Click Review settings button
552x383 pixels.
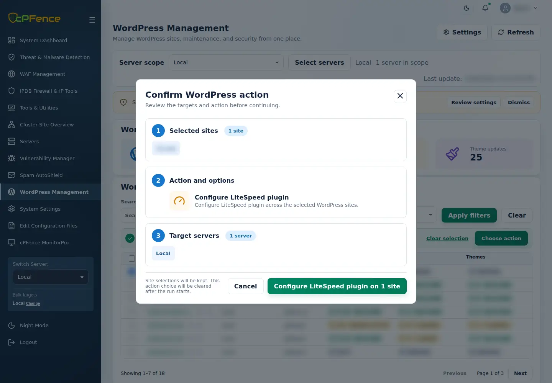pos(474,102)
